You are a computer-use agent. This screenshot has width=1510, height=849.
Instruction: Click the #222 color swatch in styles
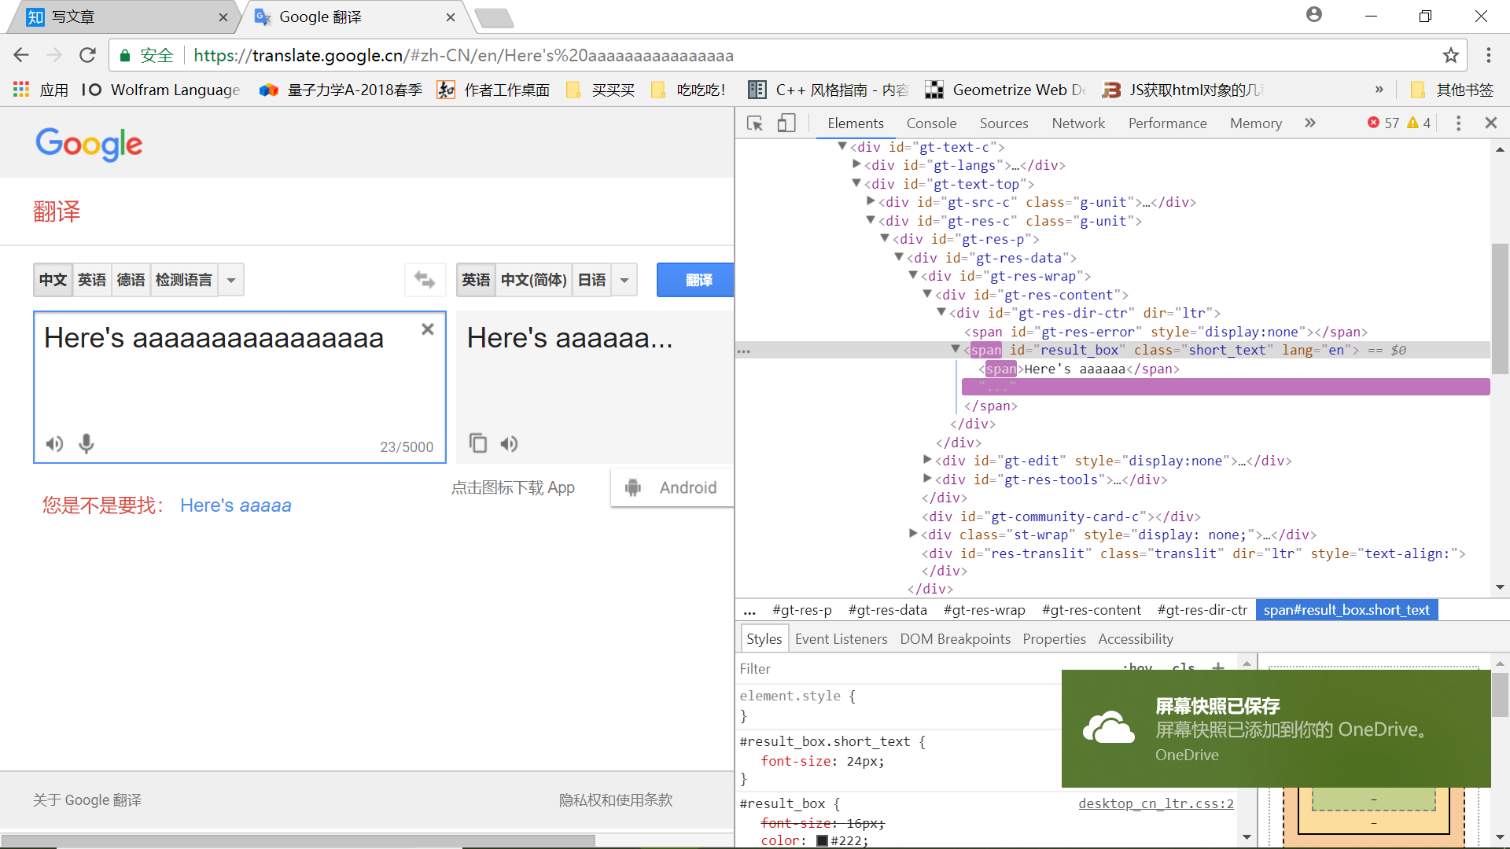coord(822,840)
